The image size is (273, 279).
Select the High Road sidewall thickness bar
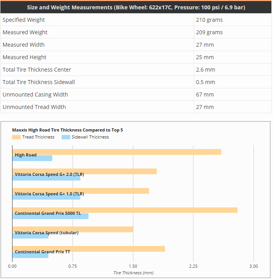(32, 158)
